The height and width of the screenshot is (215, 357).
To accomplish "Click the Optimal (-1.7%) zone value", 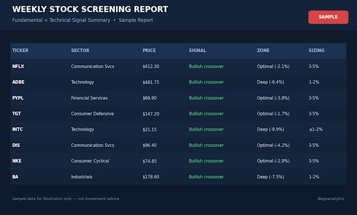I will [274, 114].
